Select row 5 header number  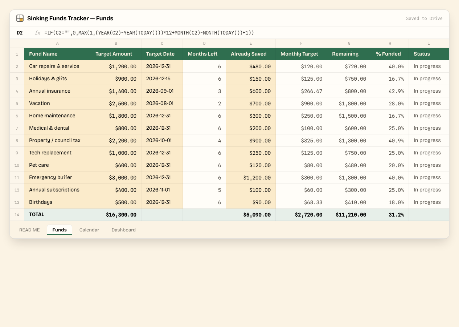click(x=17, y=104)
